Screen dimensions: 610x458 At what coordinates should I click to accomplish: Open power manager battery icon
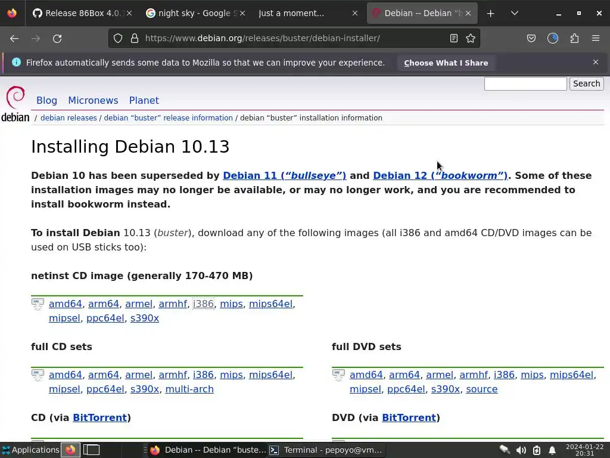[x=537, y=450]
